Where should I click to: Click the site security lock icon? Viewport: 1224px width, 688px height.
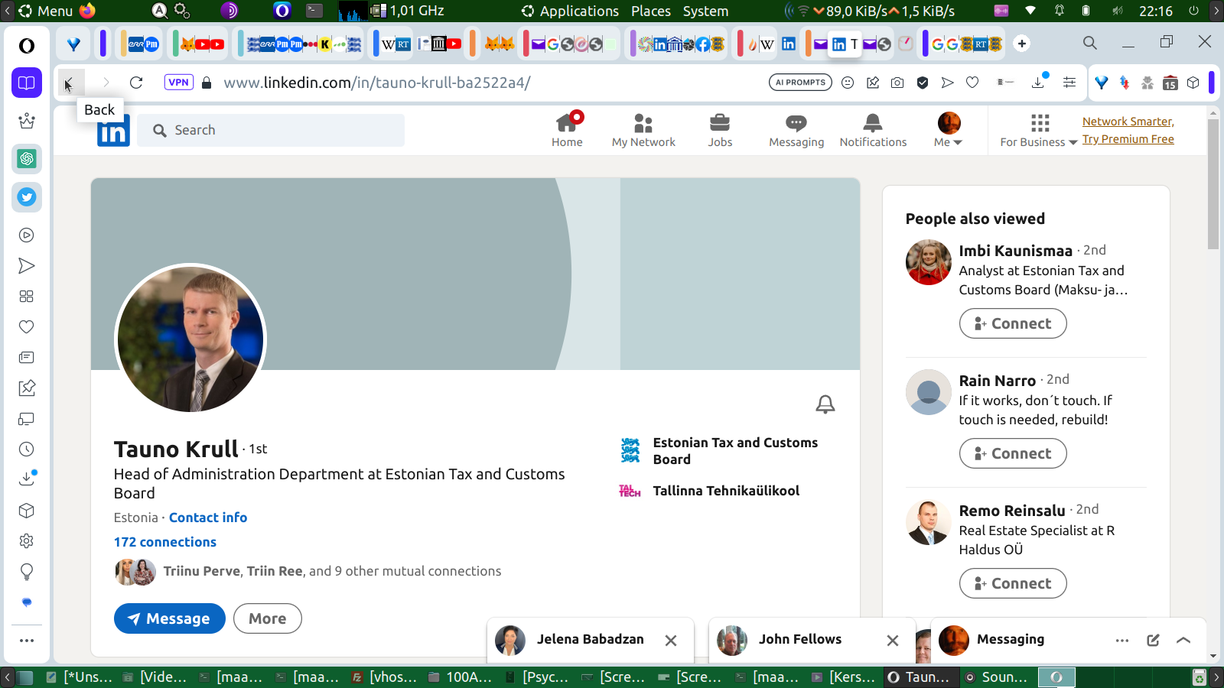tap(207, 83)
